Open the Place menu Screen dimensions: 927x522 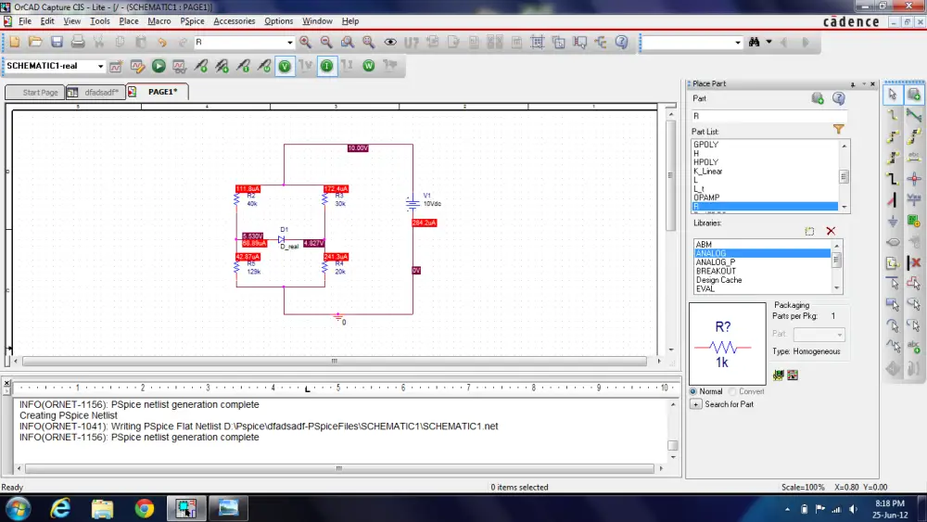coord(128,20)
